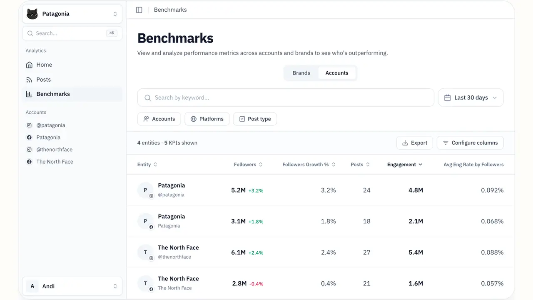The width and height of the screenshot is (533, 300).
Task: Click the +3.2% followers change badge
Action: tap(256, 190)
